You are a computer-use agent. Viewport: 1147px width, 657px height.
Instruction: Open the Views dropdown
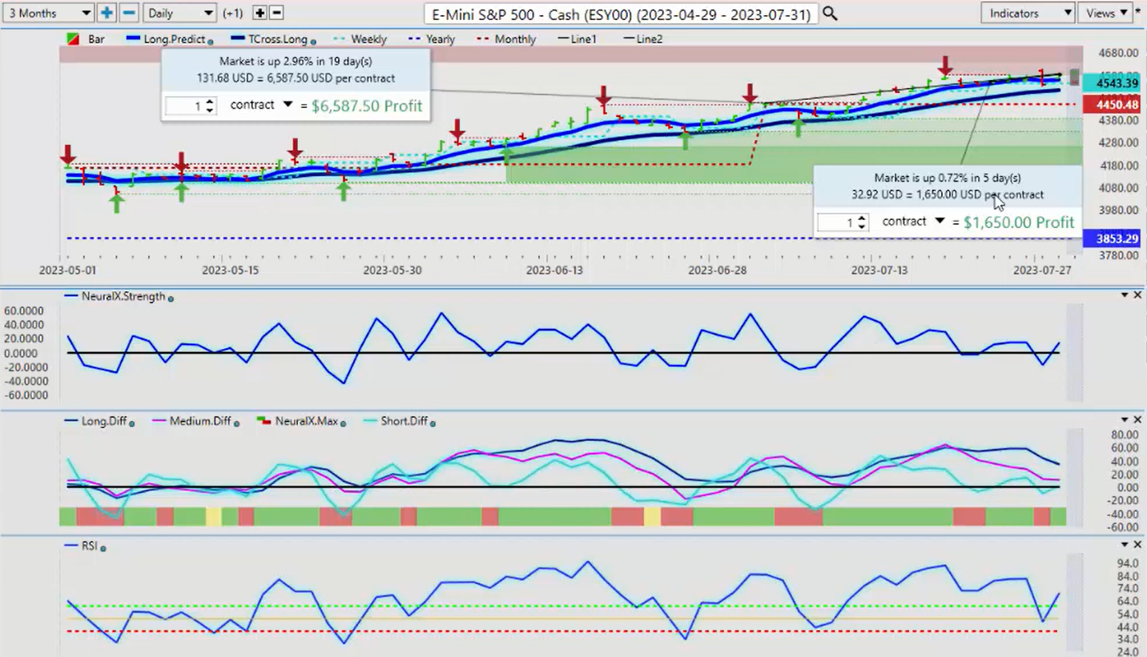tap(1105, 13)
